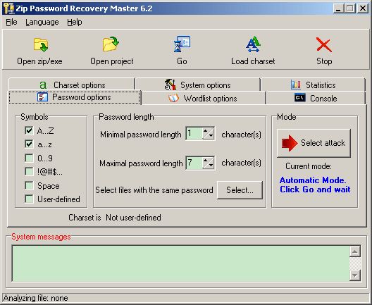
Task: Click the Load charset label
Action: pyautogui.click(x=253, y=61)
